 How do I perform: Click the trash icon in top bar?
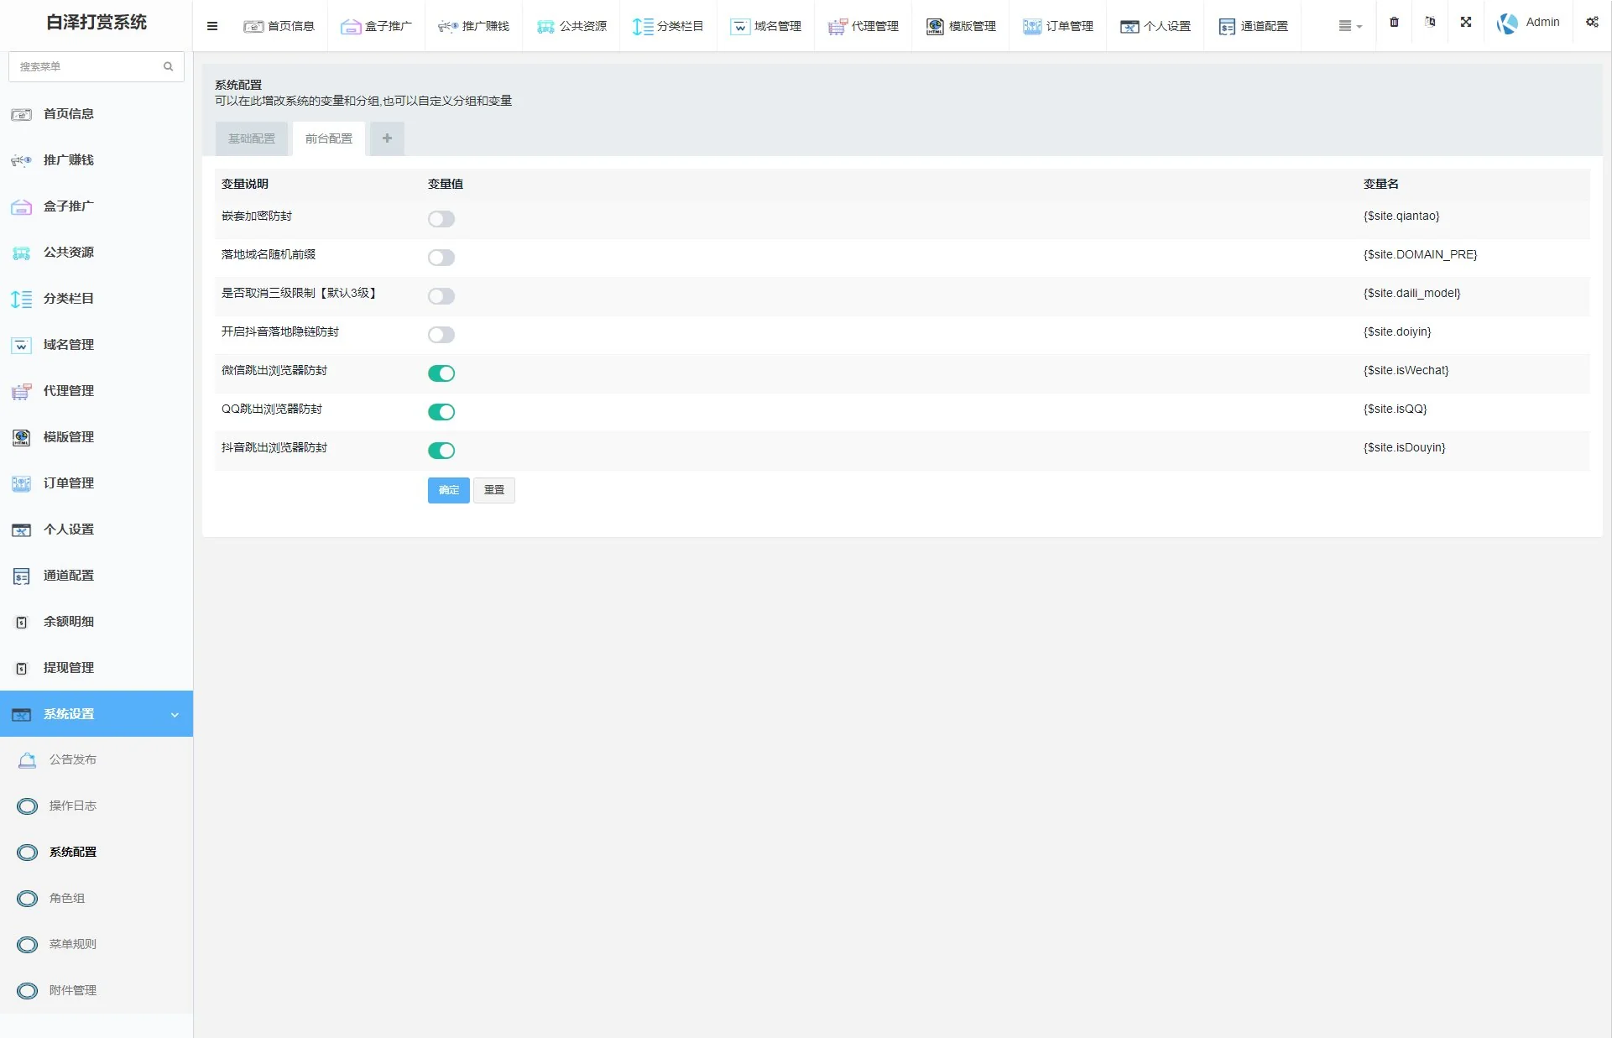(1394, 23)
